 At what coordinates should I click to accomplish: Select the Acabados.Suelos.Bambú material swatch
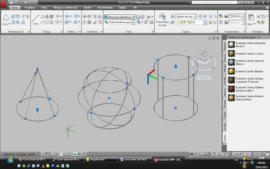232,71
